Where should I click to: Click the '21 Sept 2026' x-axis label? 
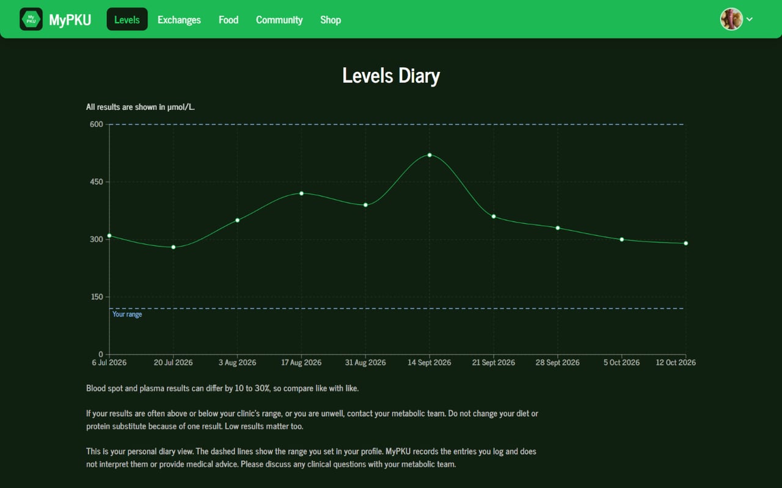(x=494, y=362)
